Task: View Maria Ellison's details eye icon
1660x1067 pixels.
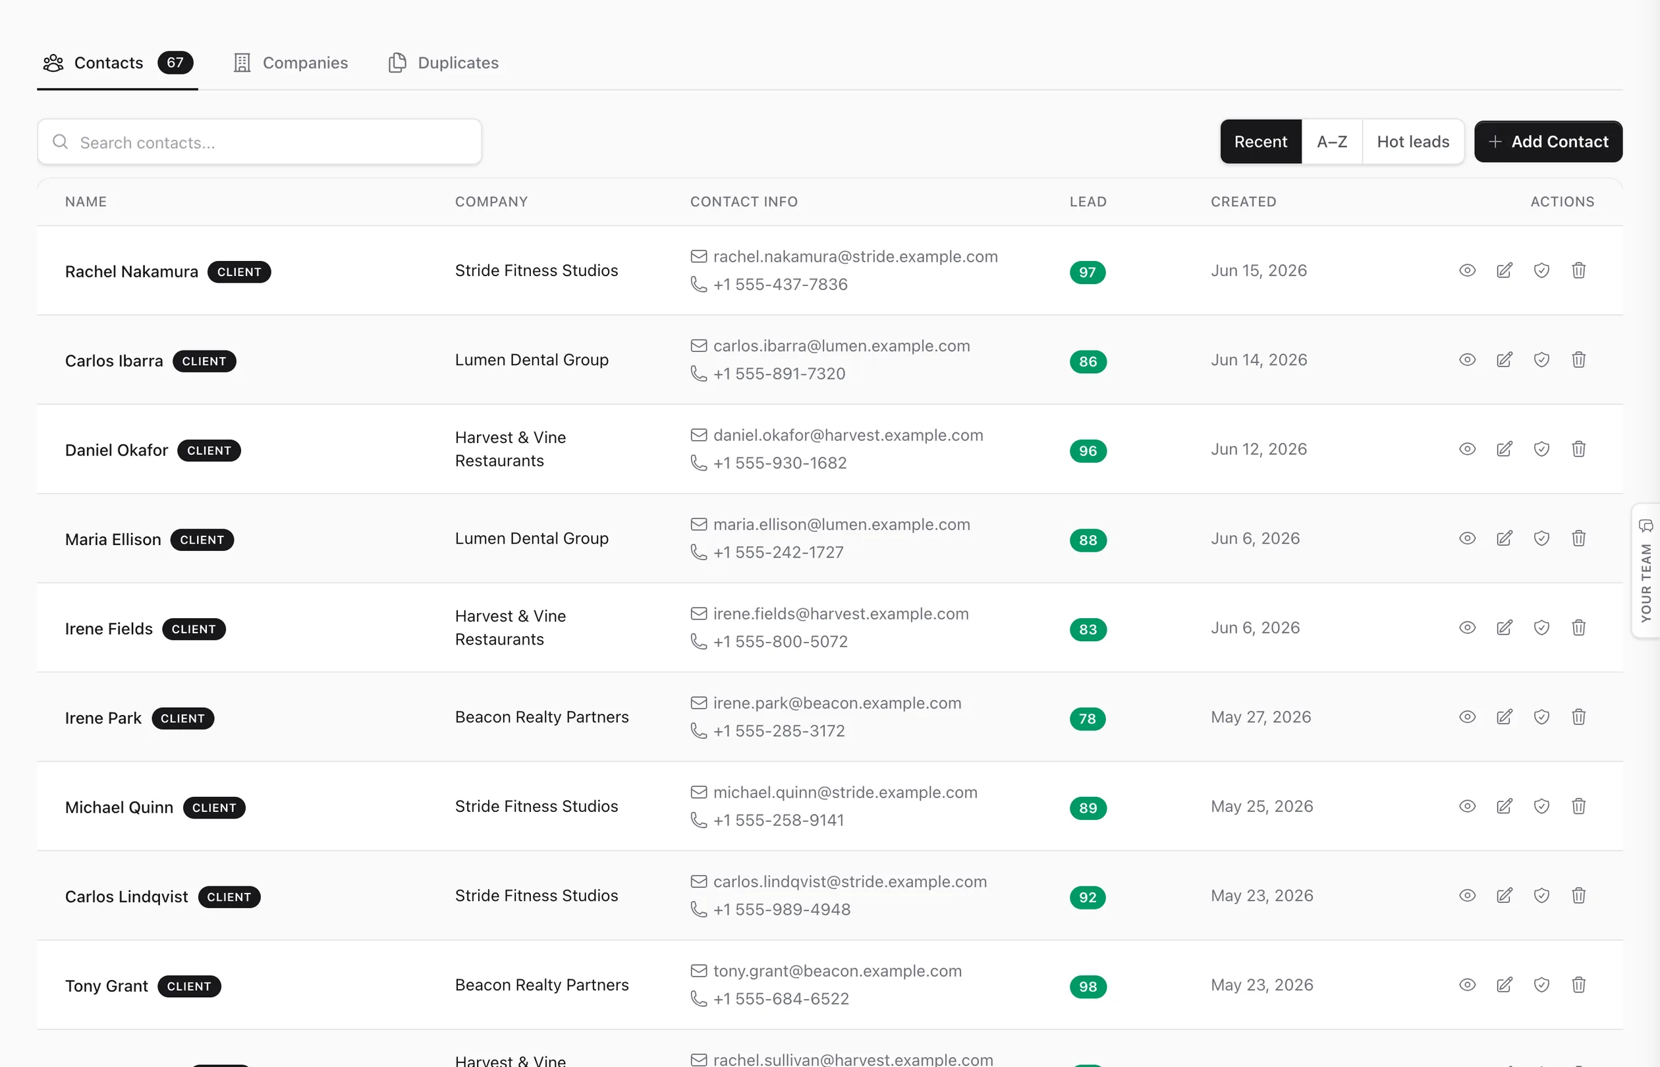Action: [1467, 538]
